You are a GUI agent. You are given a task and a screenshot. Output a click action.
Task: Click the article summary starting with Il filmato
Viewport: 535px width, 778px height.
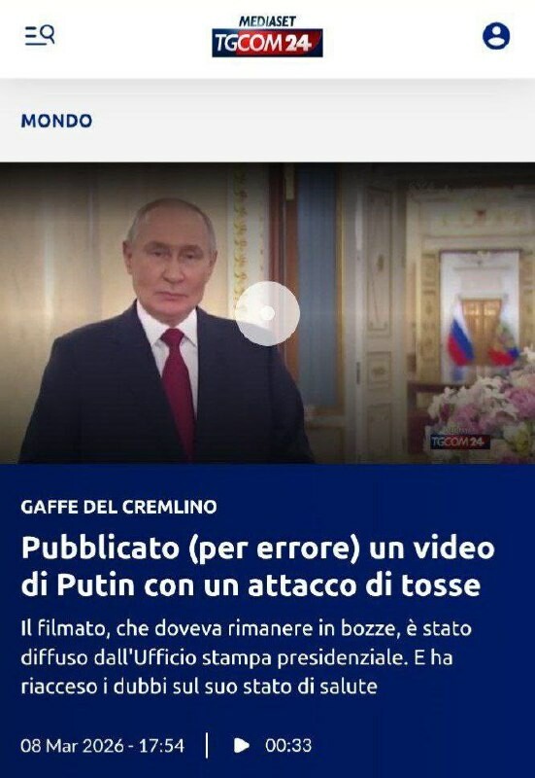247,657
